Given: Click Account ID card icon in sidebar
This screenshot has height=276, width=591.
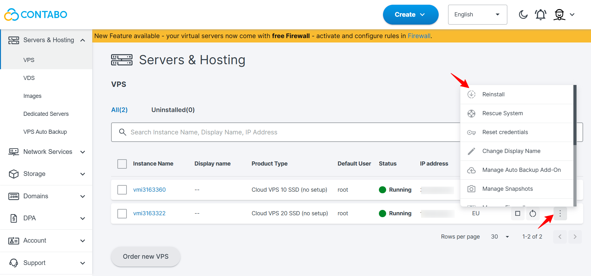Looking at the screenshot, I should click(x=14, y=241).
